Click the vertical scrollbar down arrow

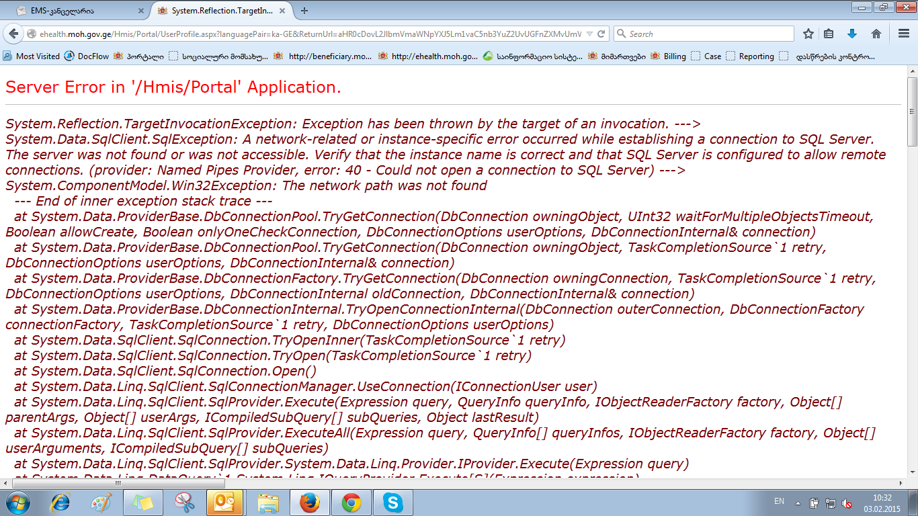pyautogui.click(x=912, y=472)
